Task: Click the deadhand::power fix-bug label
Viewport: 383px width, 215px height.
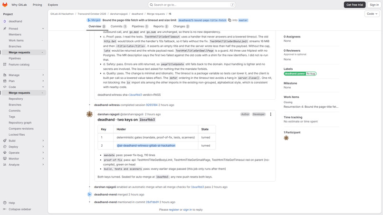Action: tap(300, 74)
